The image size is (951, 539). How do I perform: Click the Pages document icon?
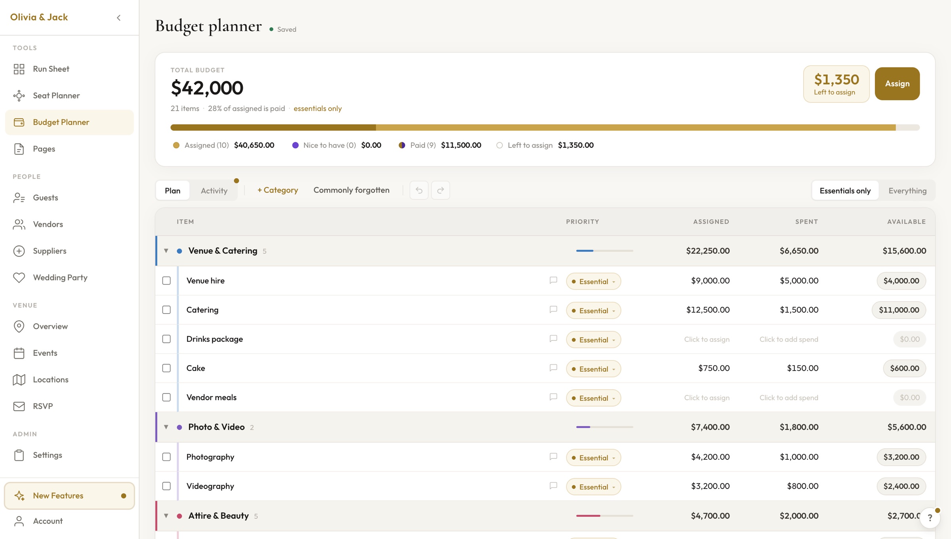point(19,149)
